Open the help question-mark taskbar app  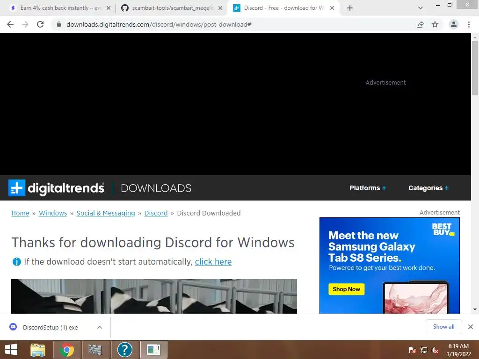tap(124, 350)
